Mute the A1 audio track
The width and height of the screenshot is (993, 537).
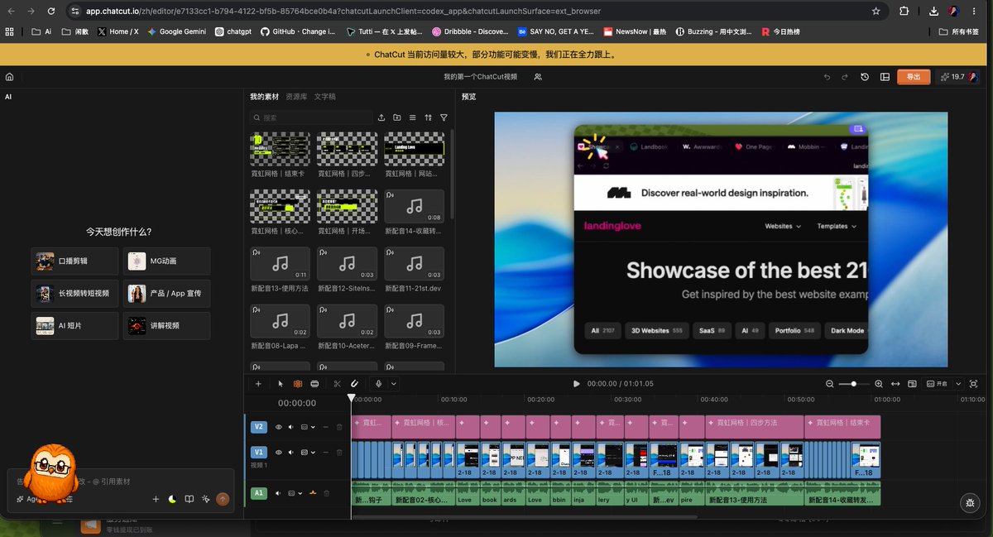click(x=279, y=493)
